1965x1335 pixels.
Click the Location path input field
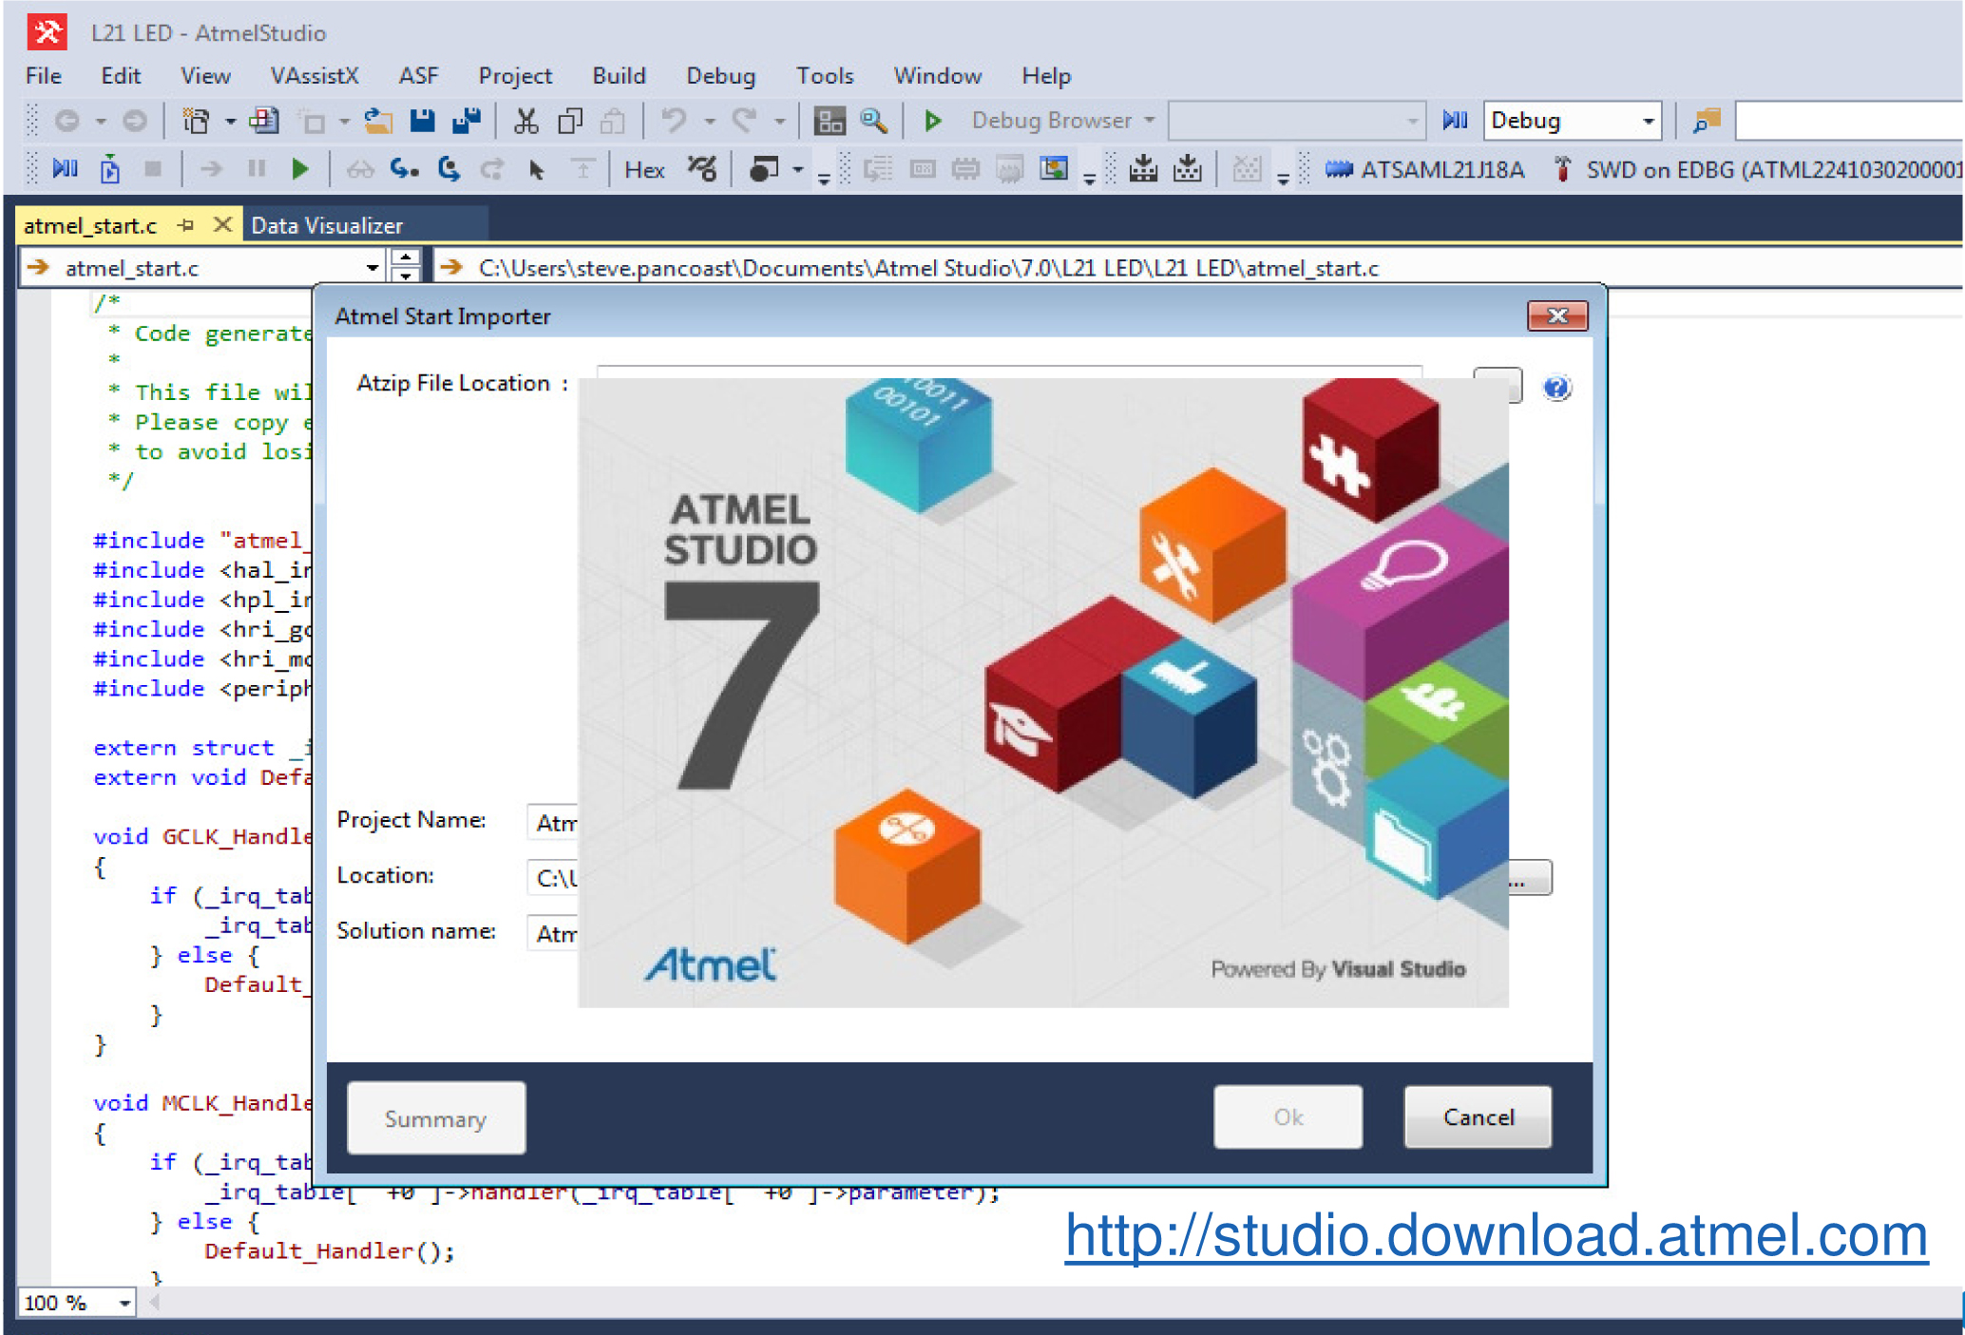coord(553,878)
